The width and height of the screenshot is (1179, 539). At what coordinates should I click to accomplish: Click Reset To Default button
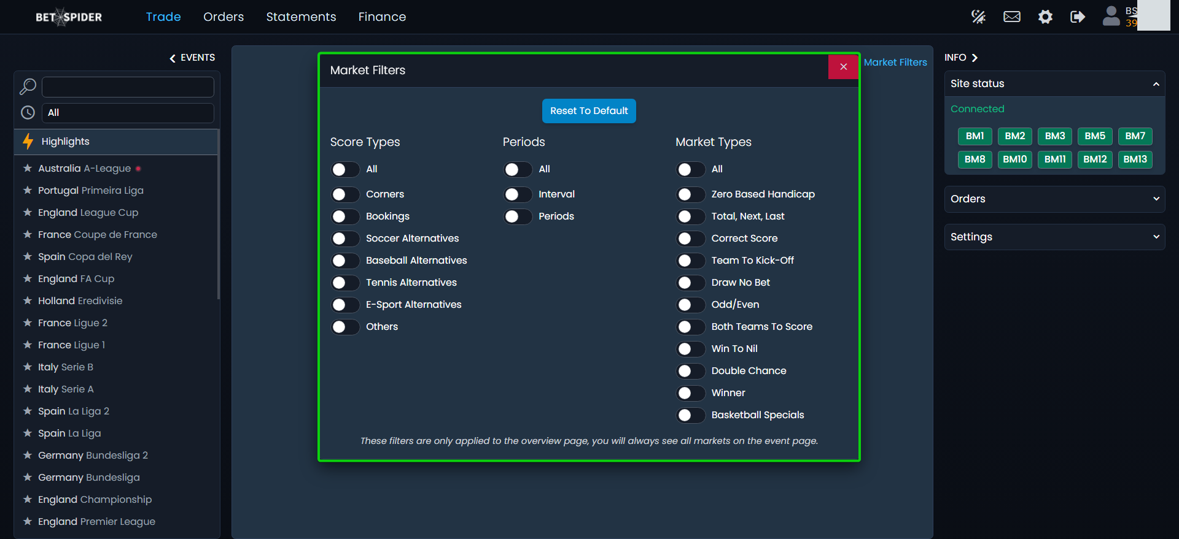click(x=589, y=111)
